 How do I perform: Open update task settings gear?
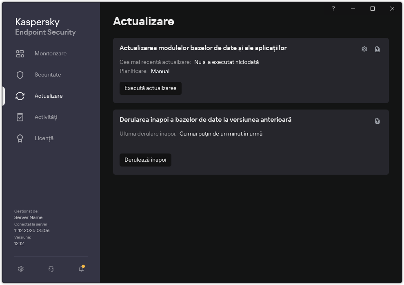(364, 49)
